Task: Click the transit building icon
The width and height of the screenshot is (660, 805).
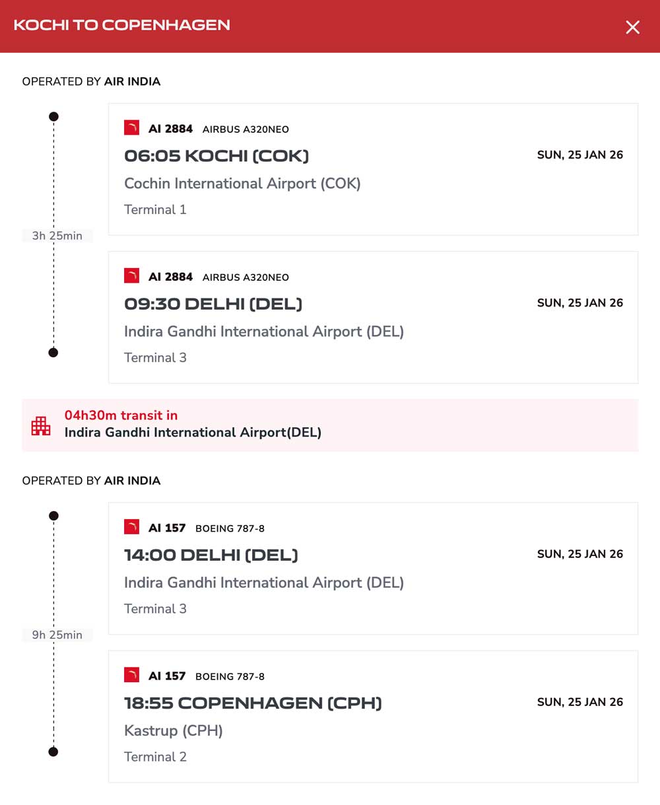Action: (x=41, y=425)
